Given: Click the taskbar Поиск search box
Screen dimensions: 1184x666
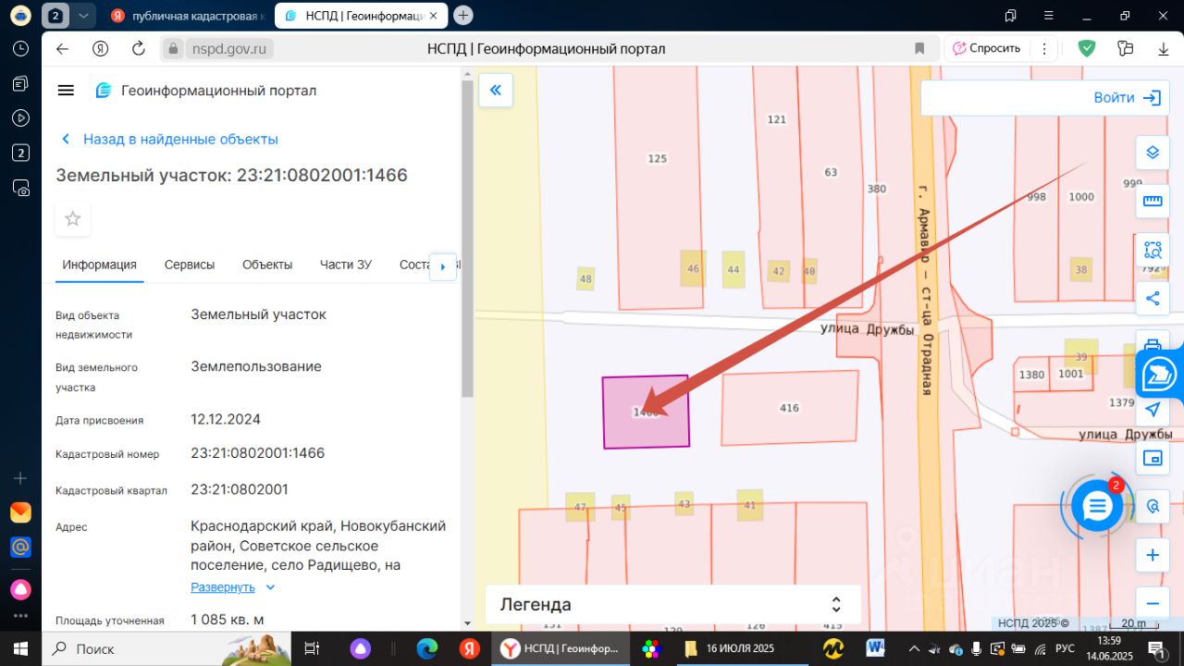Looking at the screenshot, I should point(166,648).
